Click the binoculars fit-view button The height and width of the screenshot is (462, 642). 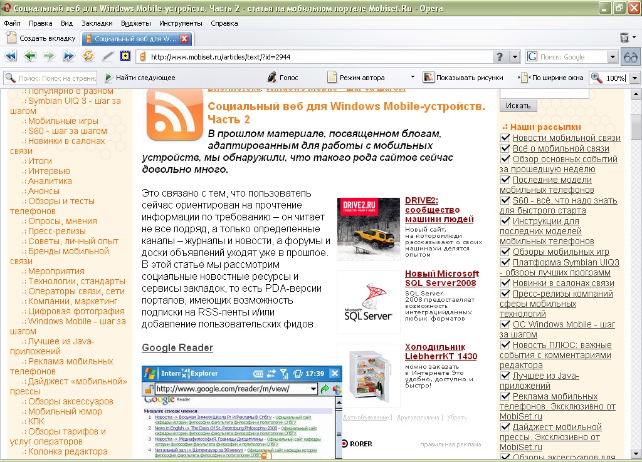631,57
